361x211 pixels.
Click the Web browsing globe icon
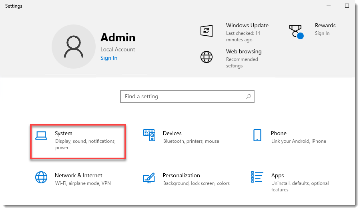pos(206,57)
